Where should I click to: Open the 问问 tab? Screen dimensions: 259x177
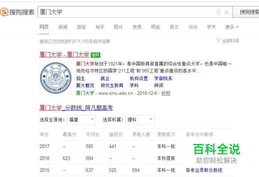click(193, 27)
